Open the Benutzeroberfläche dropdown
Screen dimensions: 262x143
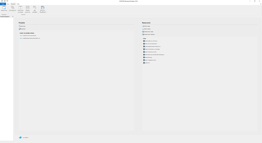[x=43, y=9]
